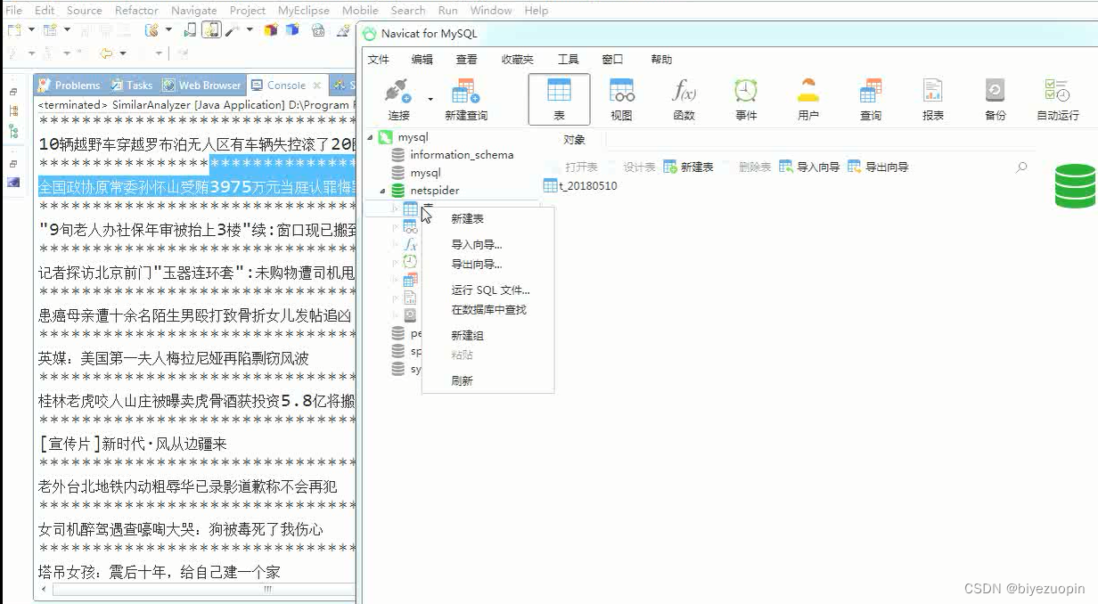Collapse the netspider database node

384,191
